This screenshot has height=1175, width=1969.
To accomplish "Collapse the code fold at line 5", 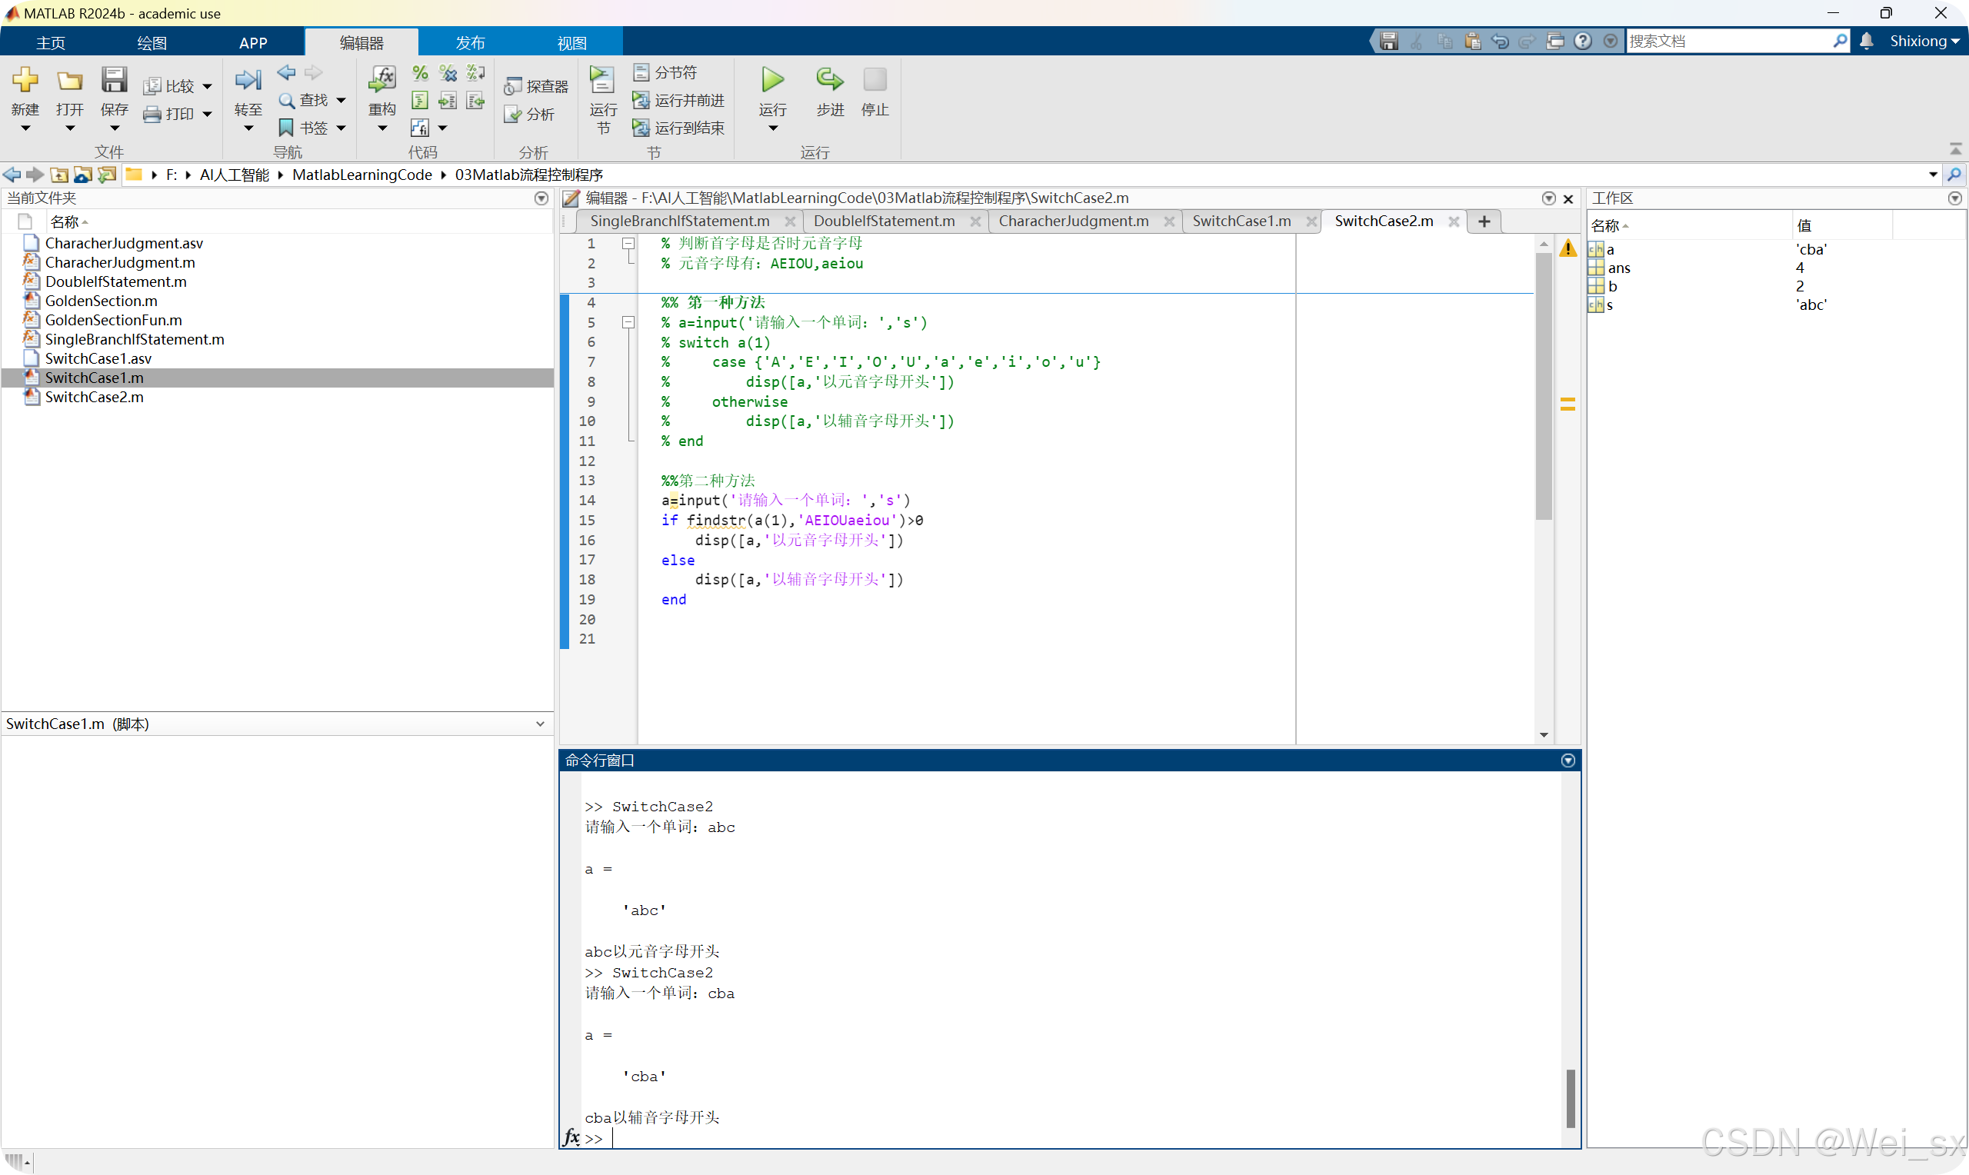I will pos(628,322).
